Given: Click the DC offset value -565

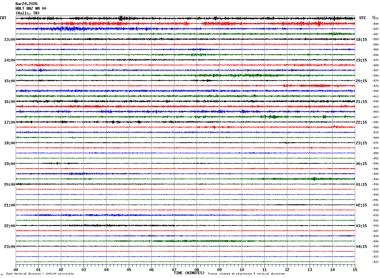Looking at the screenshot, I should tap(375, 65).
